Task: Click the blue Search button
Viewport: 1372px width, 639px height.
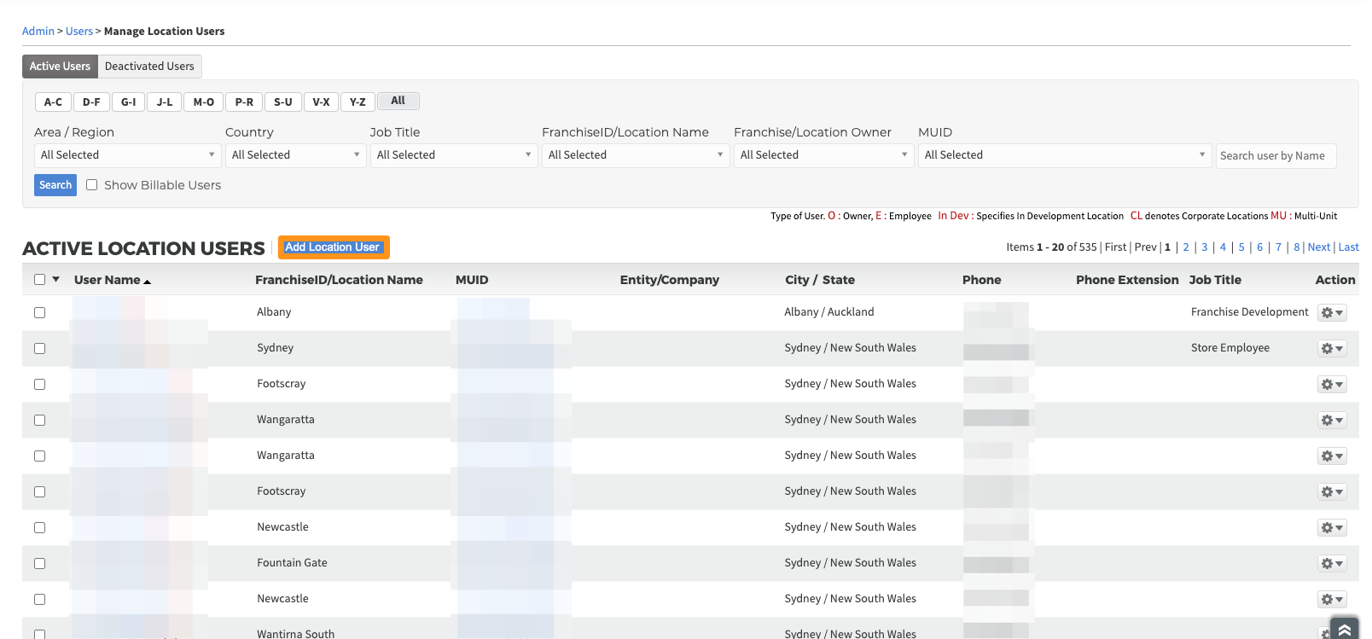Action: (55, 185)
